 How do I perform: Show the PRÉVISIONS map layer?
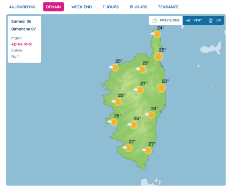(166, 21)
